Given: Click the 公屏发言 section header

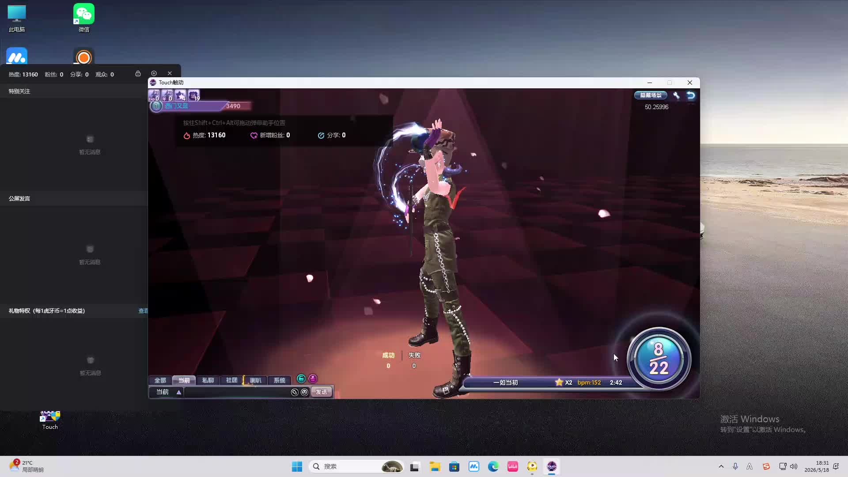Looking at the screenshot, I should click(x=19, y=199).
